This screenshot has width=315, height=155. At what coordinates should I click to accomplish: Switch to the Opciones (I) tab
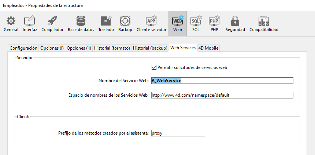click(52, 48)
